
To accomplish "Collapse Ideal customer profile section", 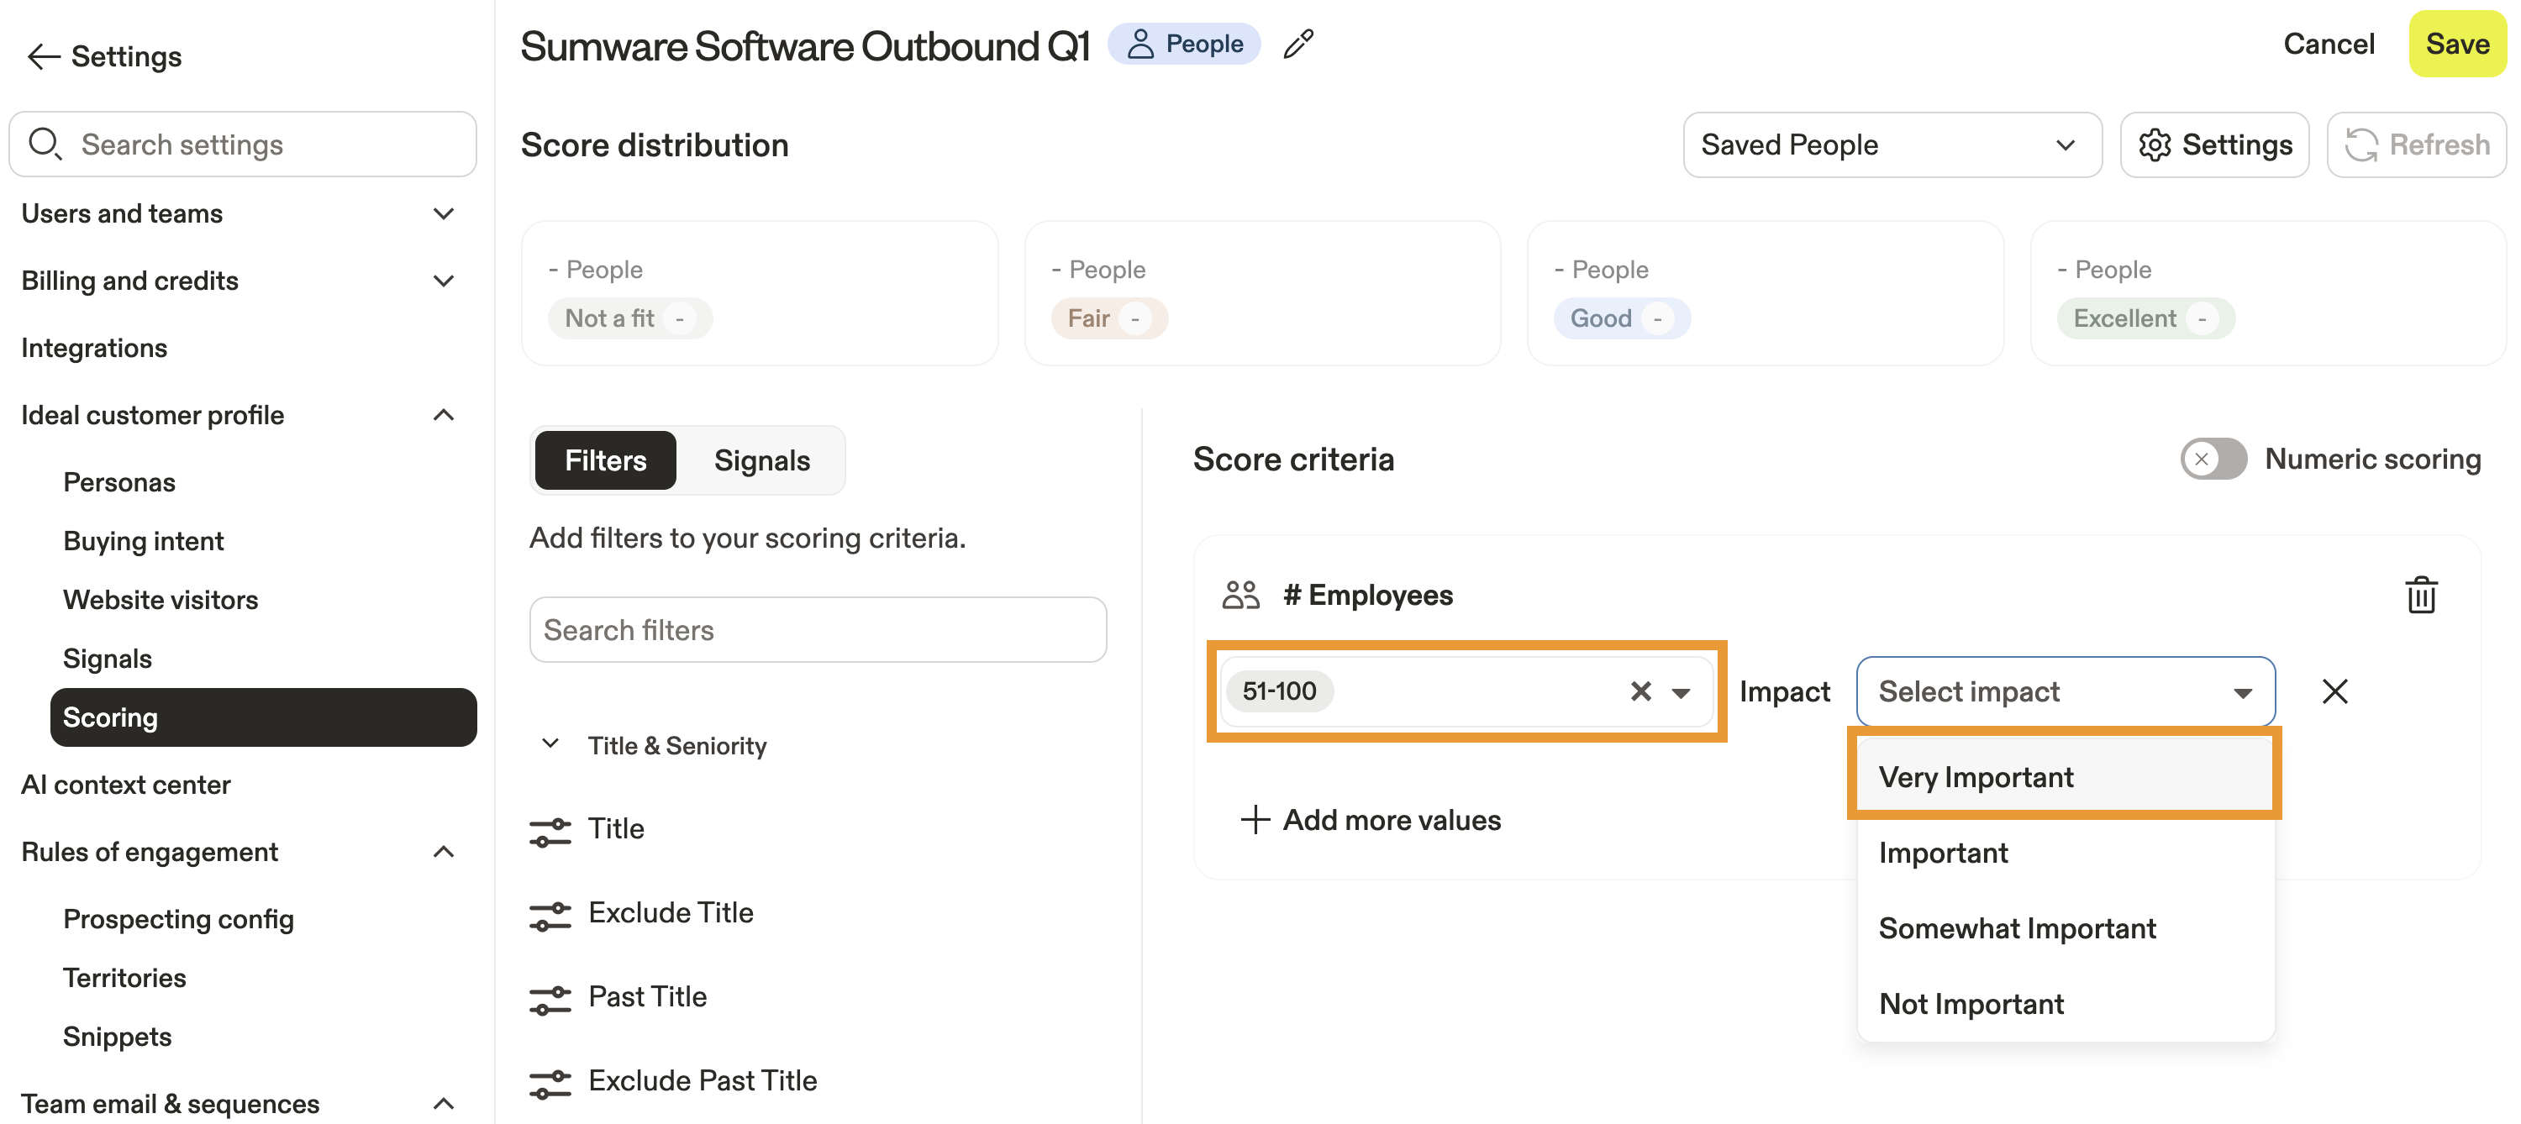I will [444, 415].
